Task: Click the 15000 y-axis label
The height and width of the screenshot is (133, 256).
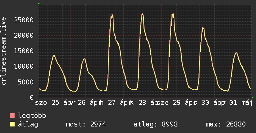Action: [24, 51]
